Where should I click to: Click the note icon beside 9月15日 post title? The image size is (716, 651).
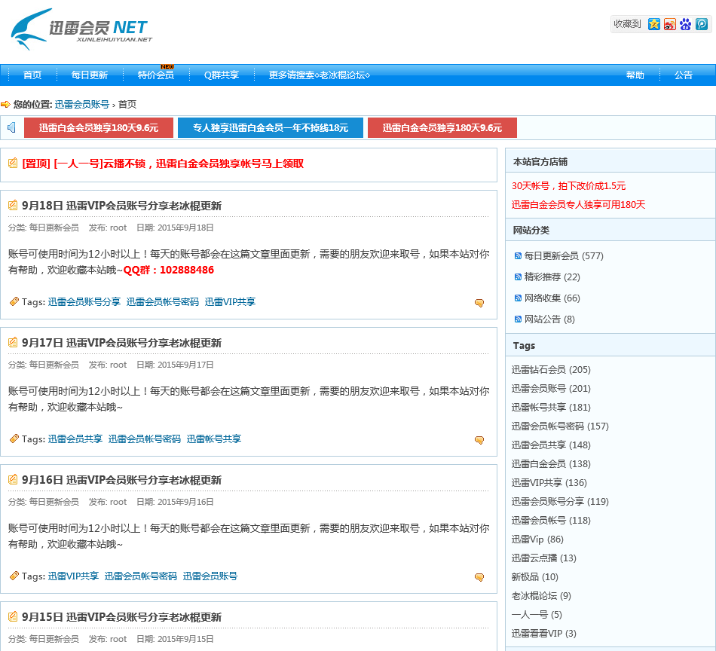pyautogui.click(x=13, y=616)
